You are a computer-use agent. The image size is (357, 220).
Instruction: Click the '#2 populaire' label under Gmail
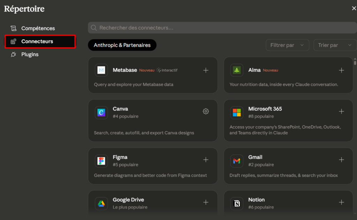(261, 165)
